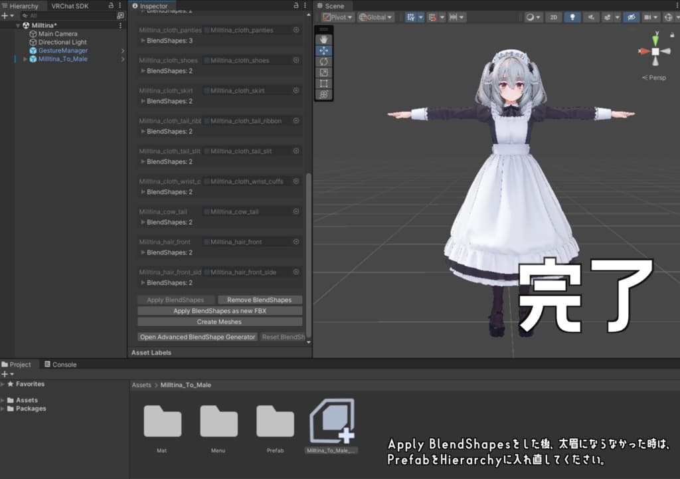Select the Transform tool in Scene tools
Viewport: 680px width, 479px height.
pyautogui.click(x=323, y=94)
